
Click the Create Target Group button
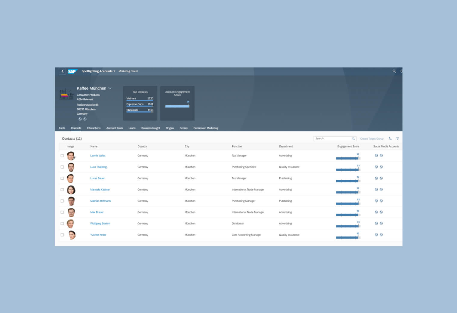pyautogui.click(x=372, y=138)
